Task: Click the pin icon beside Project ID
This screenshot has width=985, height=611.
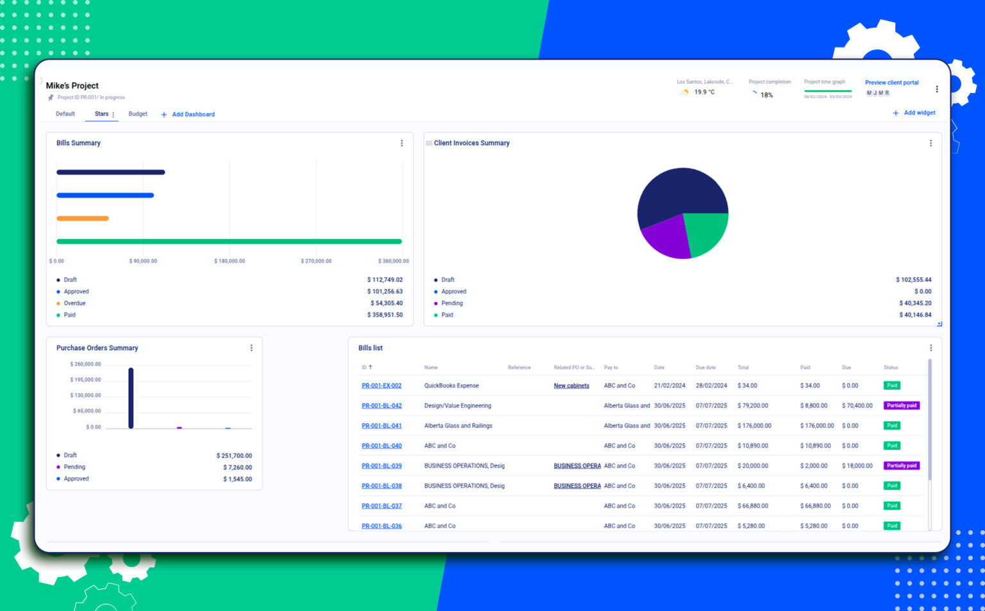Action: click(51, 97)
